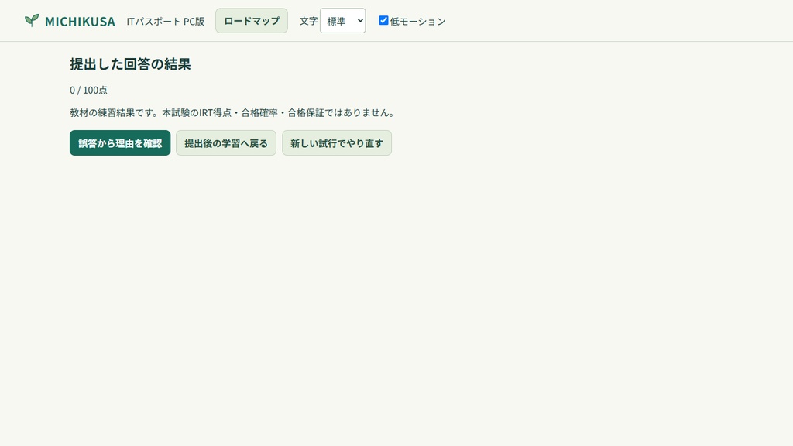793x446 pixels.
Task: Open the MICHIKUSA home link text
Action: pyautogui.click(x=80, y=21)
